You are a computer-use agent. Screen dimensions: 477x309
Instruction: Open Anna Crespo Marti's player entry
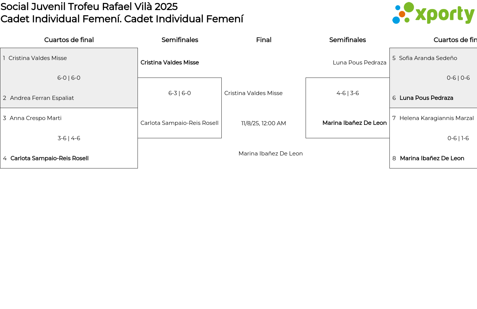[35, 118]
